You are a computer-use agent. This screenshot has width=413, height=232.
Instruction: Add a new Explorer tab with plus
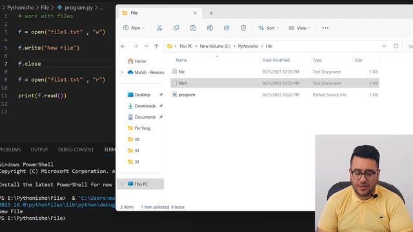click(211, 13)
